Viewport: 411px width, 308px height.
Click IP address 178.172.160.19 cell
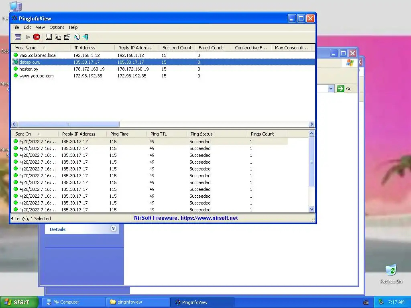click(x=89, y=69)
